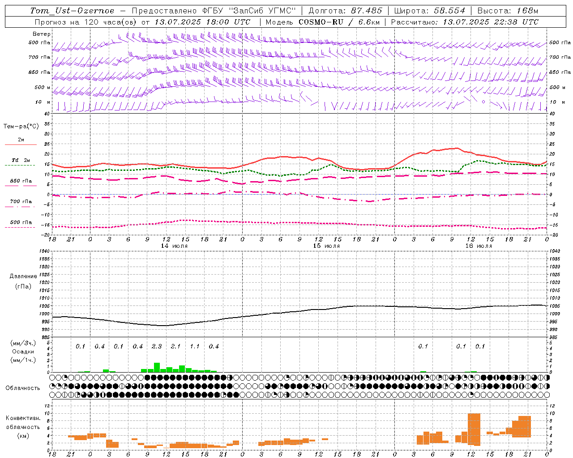Select the 14 июля date label
Viewport: 573px width, 458px height.
tap(174, 246)
